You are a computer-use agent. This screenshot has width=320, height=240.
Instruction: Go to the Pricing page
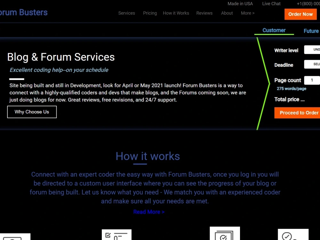[150, 13]
